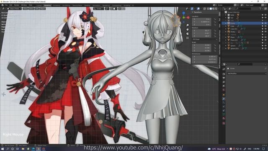Switch perspective/orthographic with grid icon
The height and width of the screenshot is (151, 268).
(x=188, y=38)
